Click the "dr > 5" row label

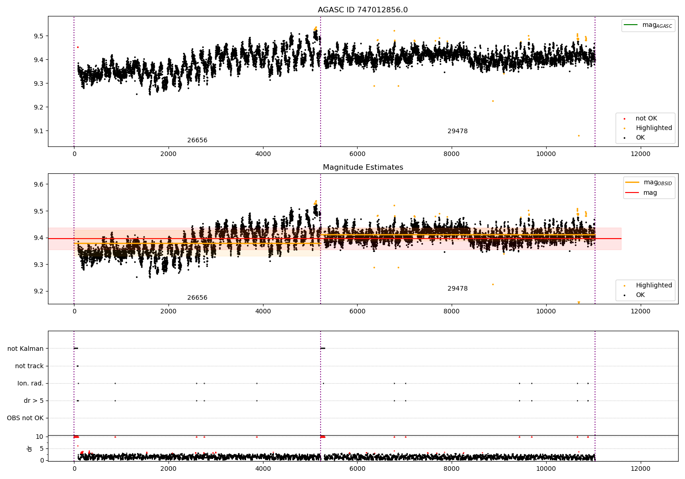pos(34,401)
